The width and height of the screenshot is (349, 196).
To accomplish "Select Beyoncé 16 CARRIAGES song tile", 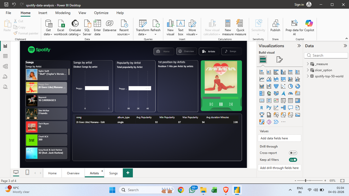I will coord(46,101).
